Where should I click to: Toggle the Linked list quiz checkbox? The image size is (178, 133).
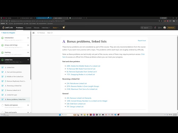tap(3, 95)
